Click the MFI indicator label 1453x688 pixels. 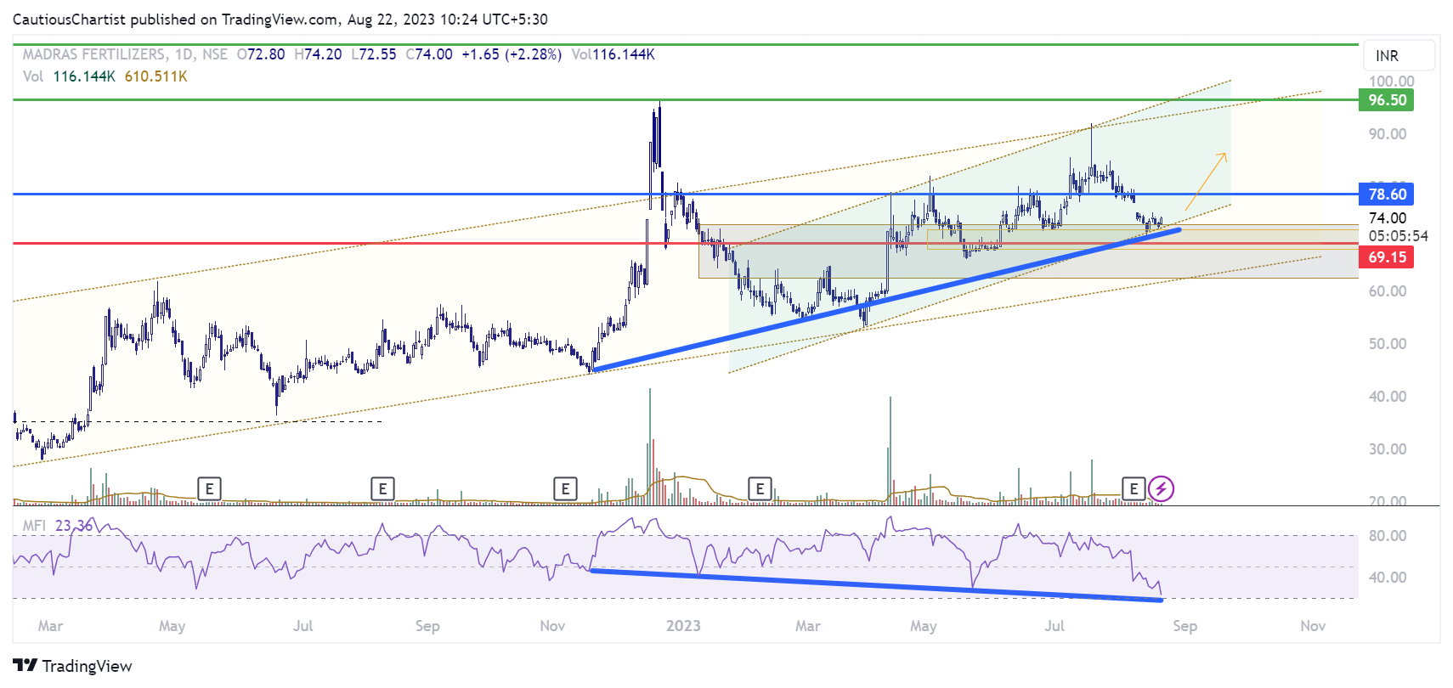tap(34, 526)
